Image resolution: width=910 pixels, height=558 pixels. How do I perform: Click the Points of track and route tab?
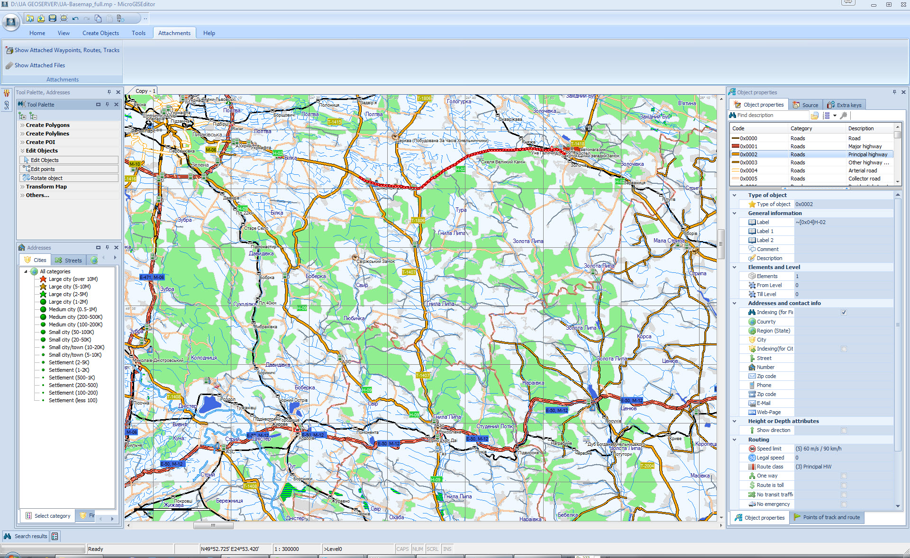coord(827,517)
